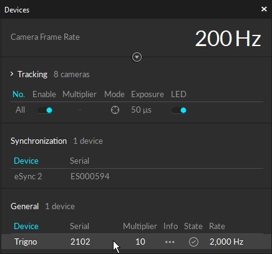Click the 200 Hz camera frame rate

coord(228,39)
